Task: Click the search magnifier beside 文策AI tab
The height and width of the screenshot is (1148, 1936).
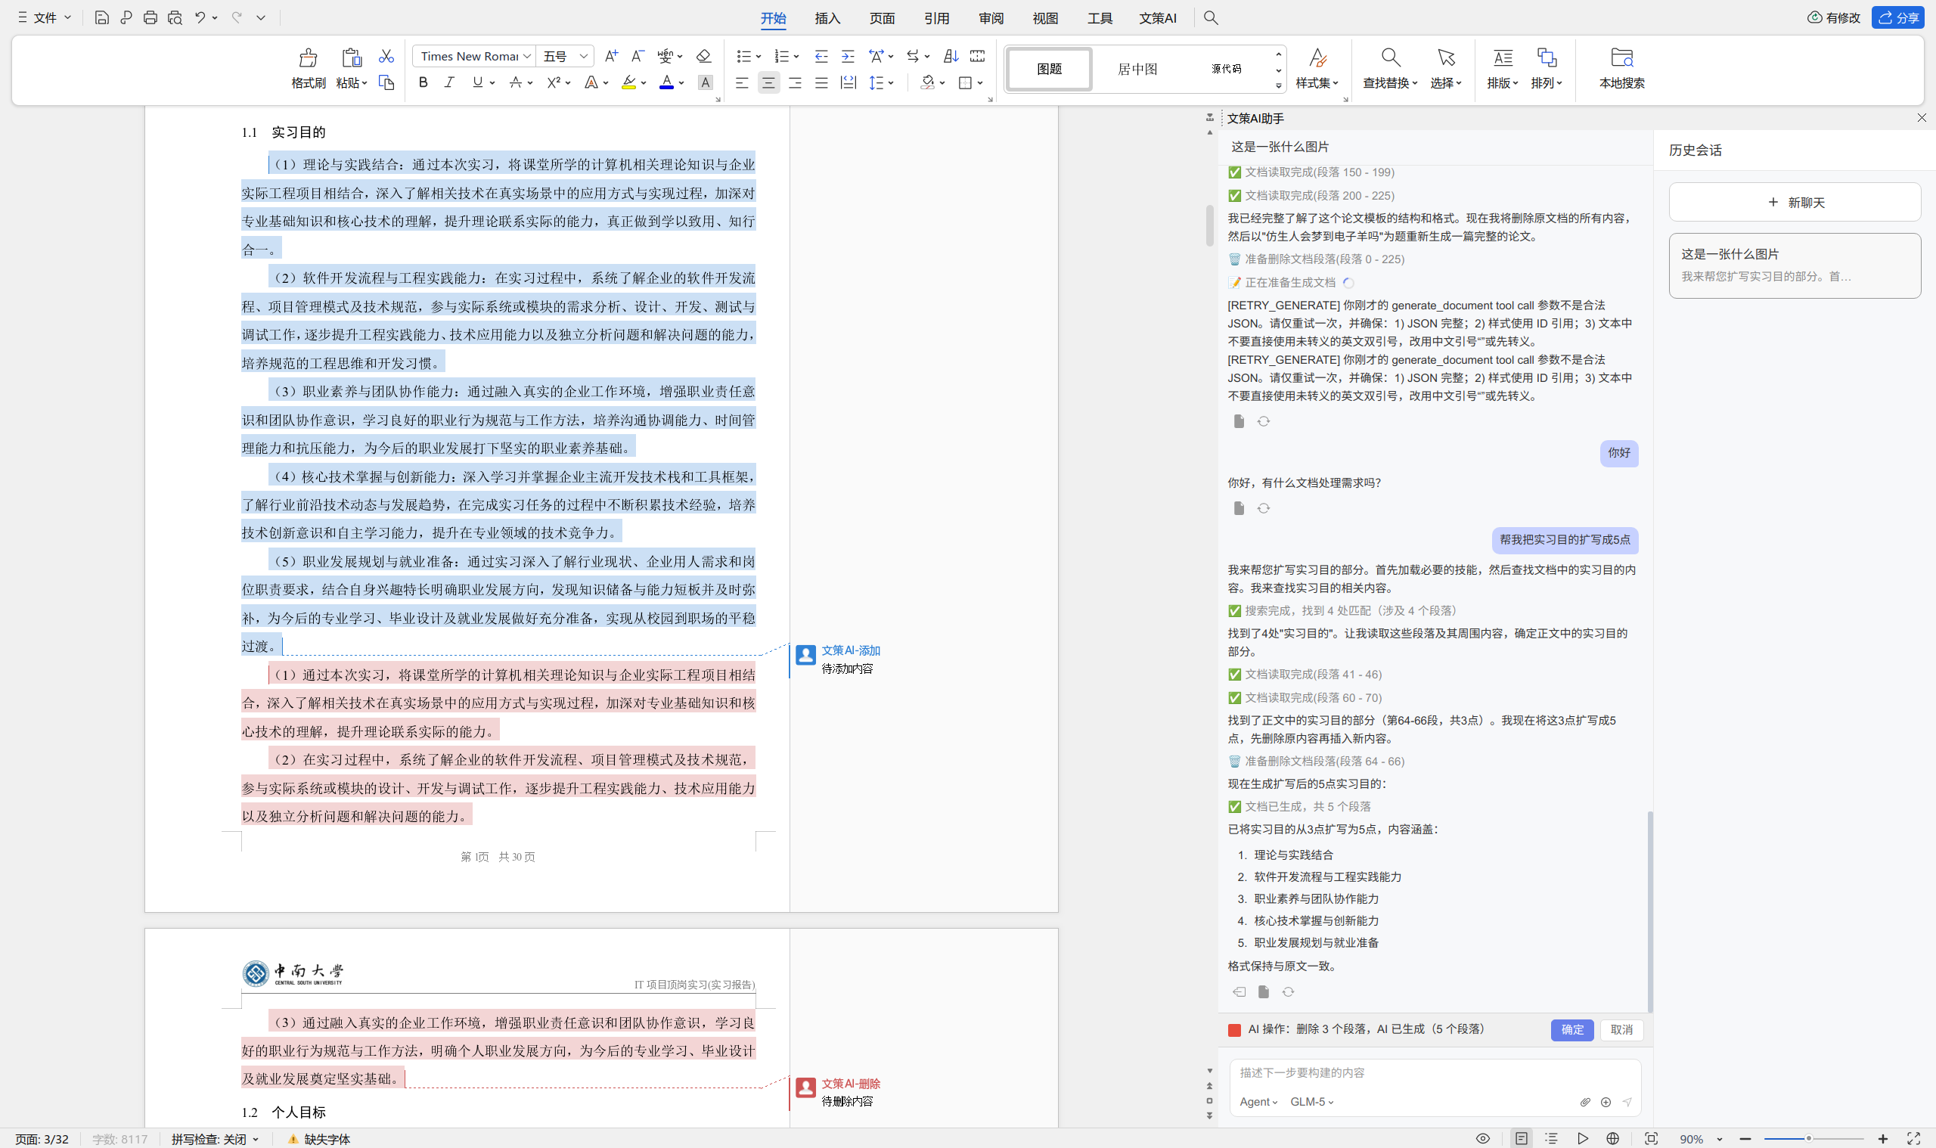Action: point(1212,18)
